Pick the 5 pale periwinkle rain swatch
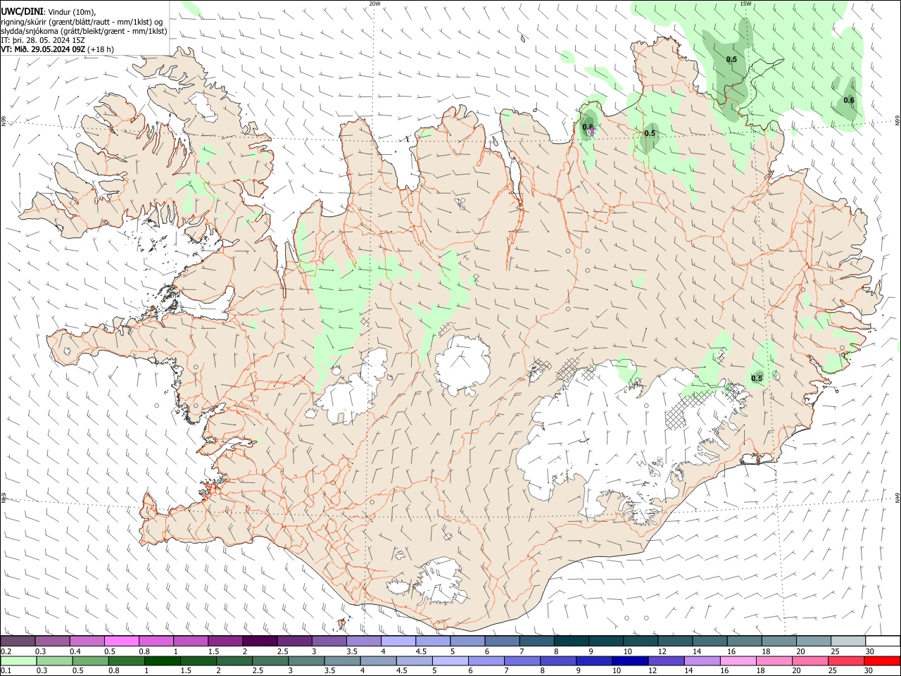Viewport: 901px width, 676px height. [x=450, y=661]
